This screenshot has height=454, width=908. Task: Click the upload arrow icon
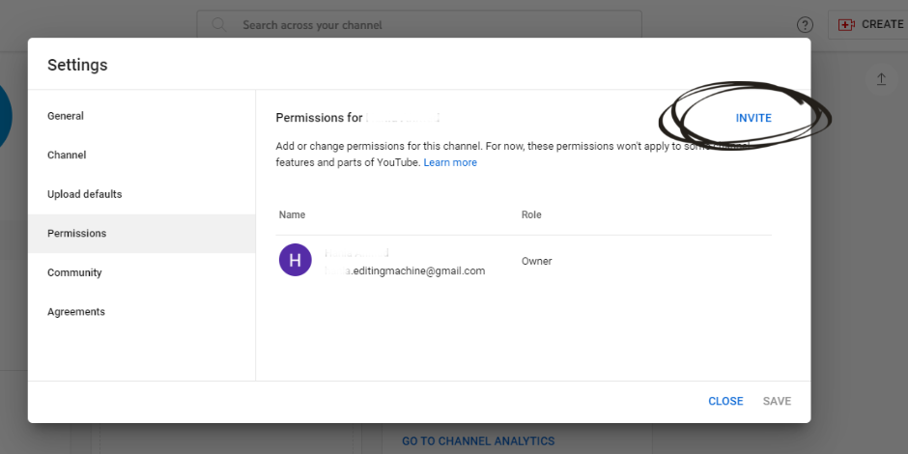881,79
